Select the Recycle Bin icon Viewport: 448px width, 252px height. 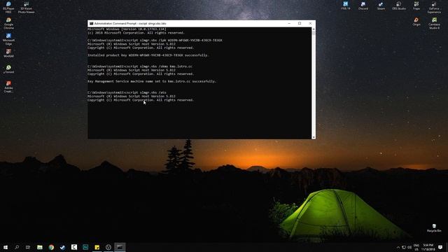tap(434, 227)
